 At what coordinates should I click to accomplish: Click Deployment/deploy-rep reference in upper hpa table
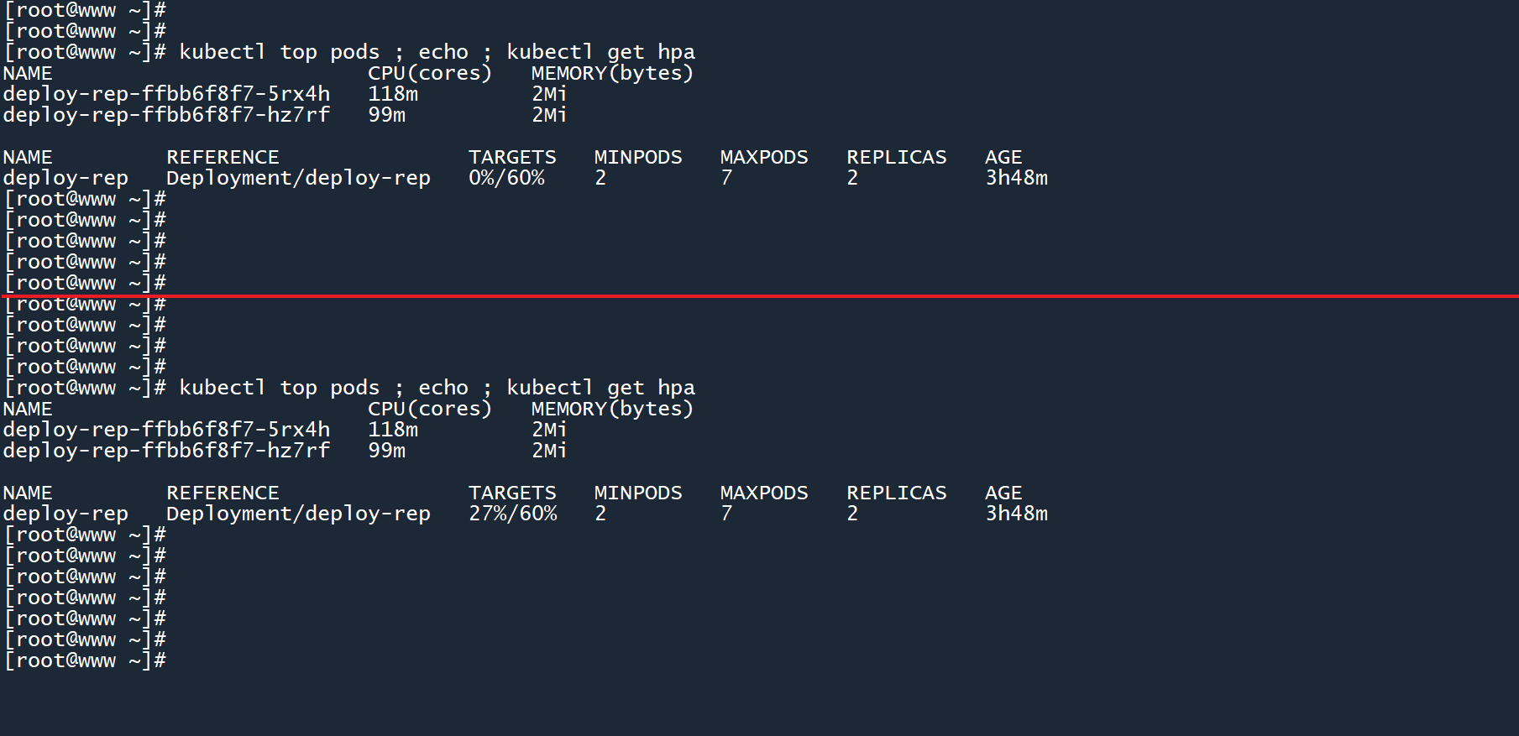(298, 178)
